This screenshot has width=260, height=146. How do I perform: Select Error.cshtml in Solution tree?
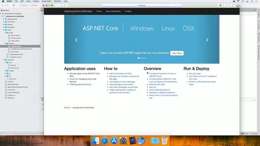[15, 52]
